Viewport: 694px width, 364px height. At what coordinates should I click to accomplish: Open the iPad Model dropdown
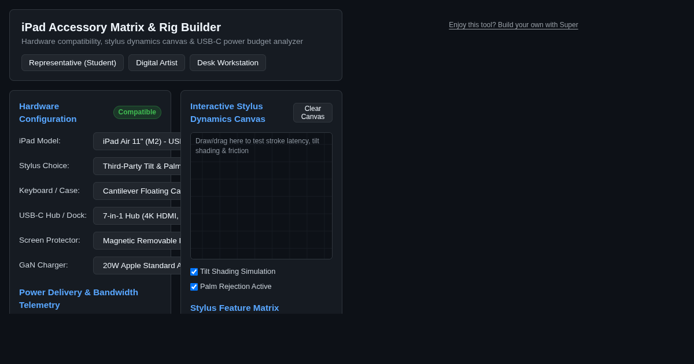(x=138, y=142)
